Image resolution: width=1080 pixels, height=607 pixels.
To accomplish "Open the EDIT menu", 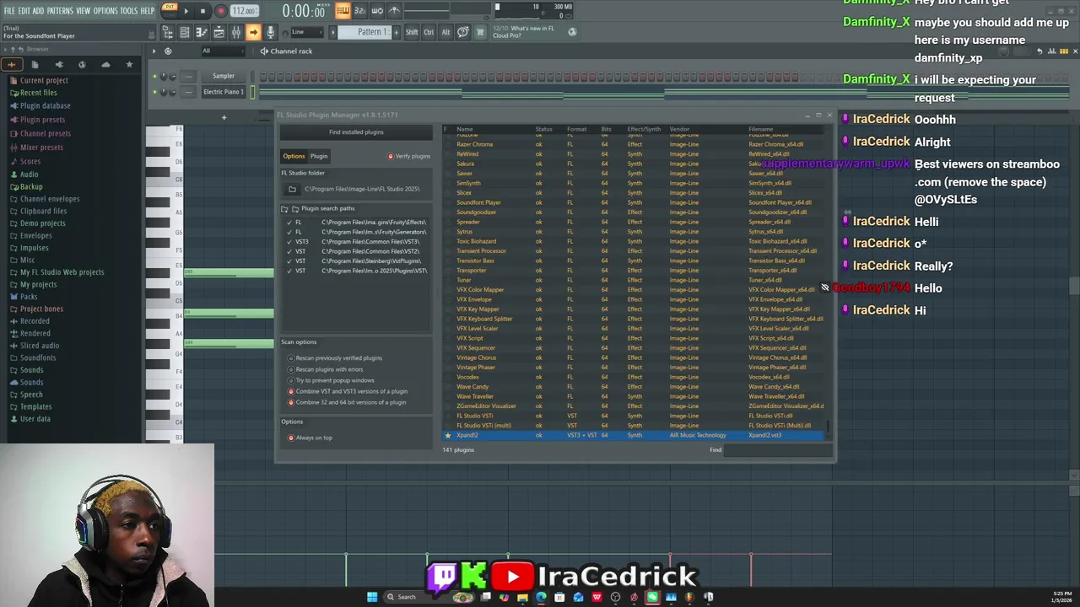I will pyautogui.click(x=24, y=11).
